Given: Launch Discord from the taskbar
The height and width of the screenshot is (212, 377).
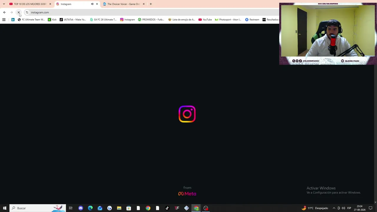Looking at the screenshot, I should click(81, 208).
